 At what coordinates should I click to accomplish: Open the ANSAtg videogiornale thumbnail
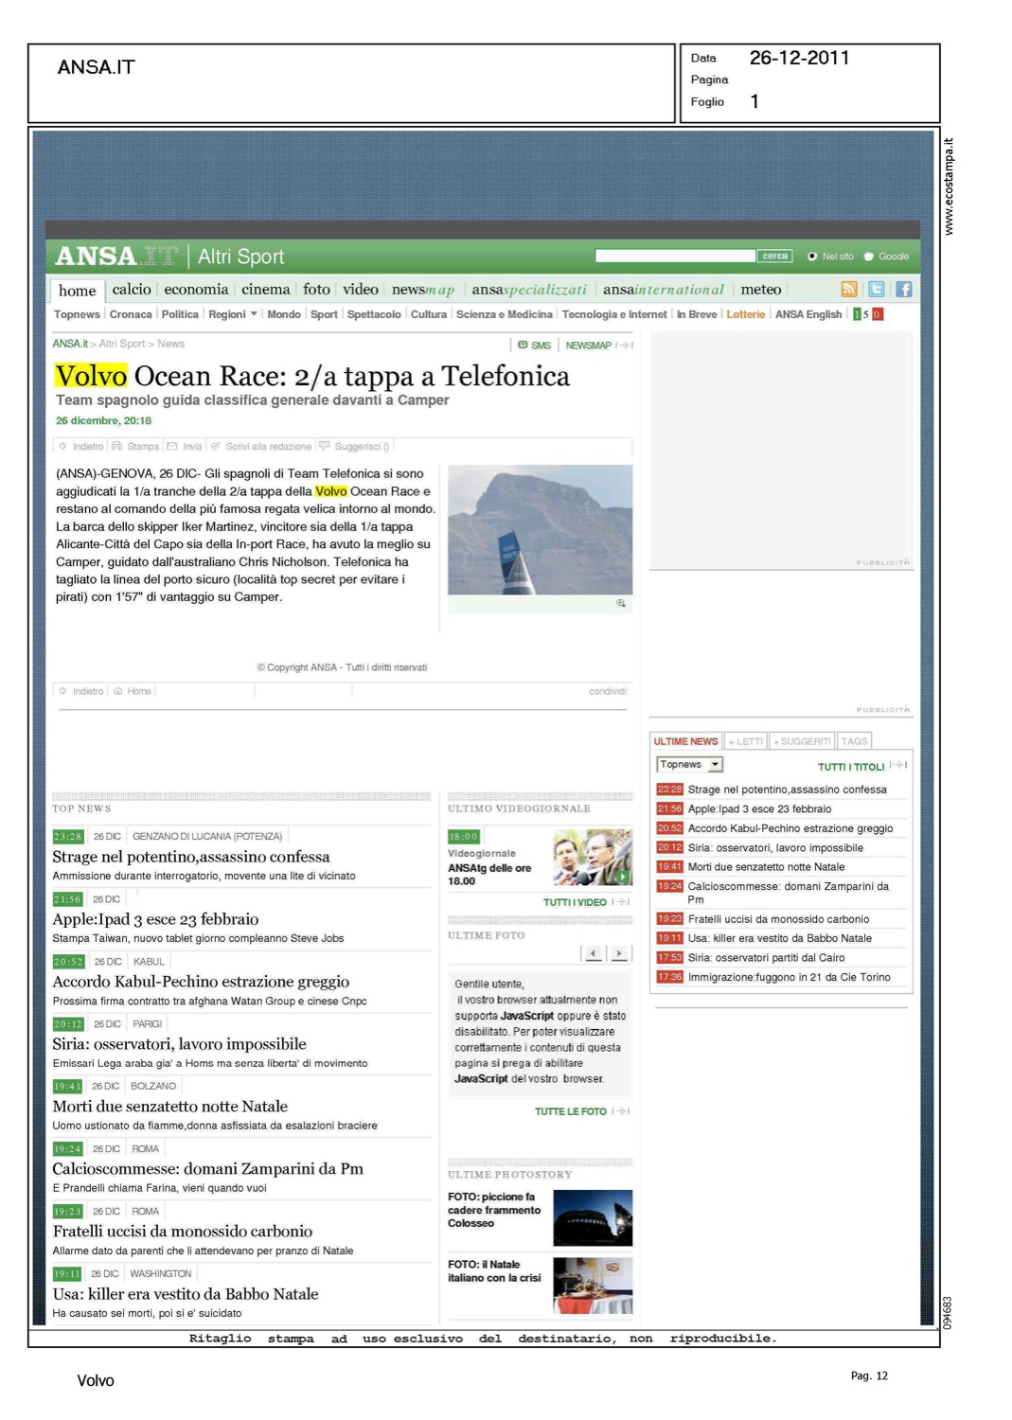(x=592, y=858)
